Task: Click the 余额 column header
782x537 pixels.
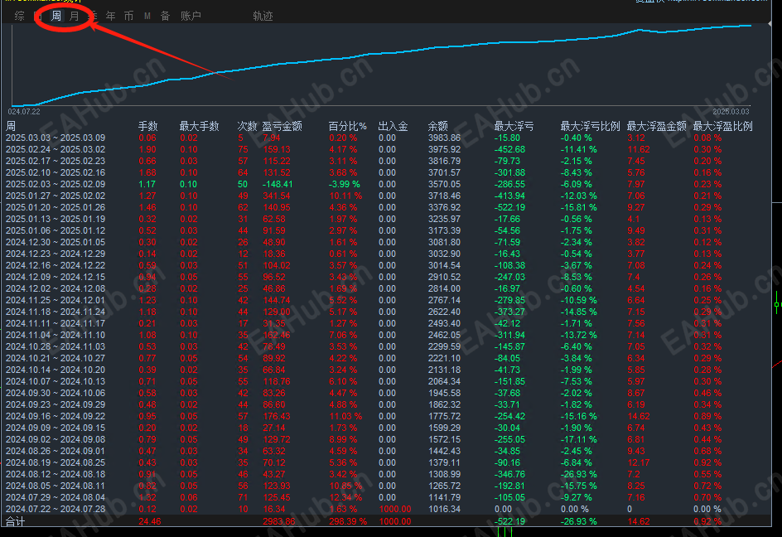Action: (438, 126)
